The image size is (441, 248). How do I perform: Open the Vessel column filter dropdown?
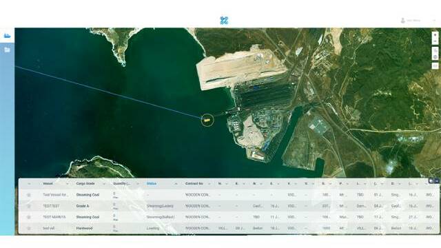click(x=67, y=184)
